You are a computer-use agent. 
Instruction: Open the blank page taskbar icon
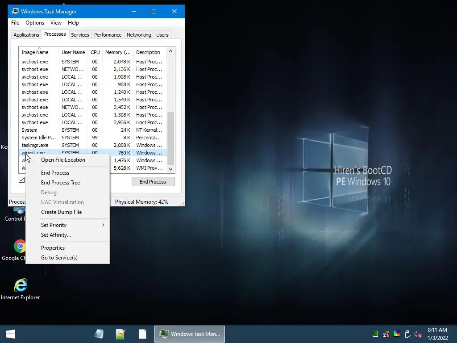(x=142, y=334)
